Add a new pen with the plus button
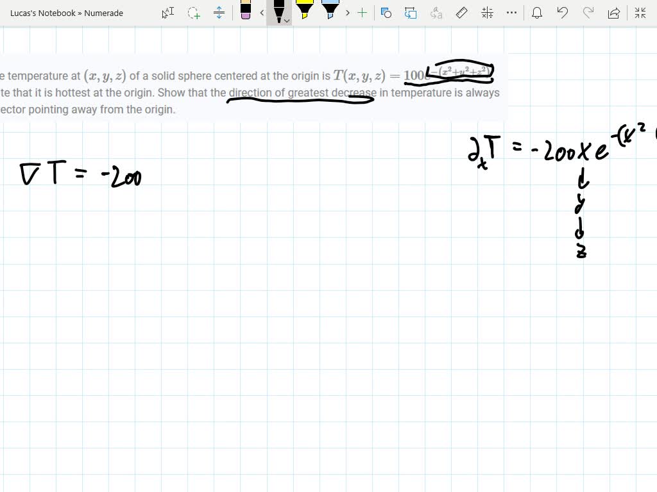The height and width of the screenshot is (492, 657). pyautogui.click(x=362, y=13)
